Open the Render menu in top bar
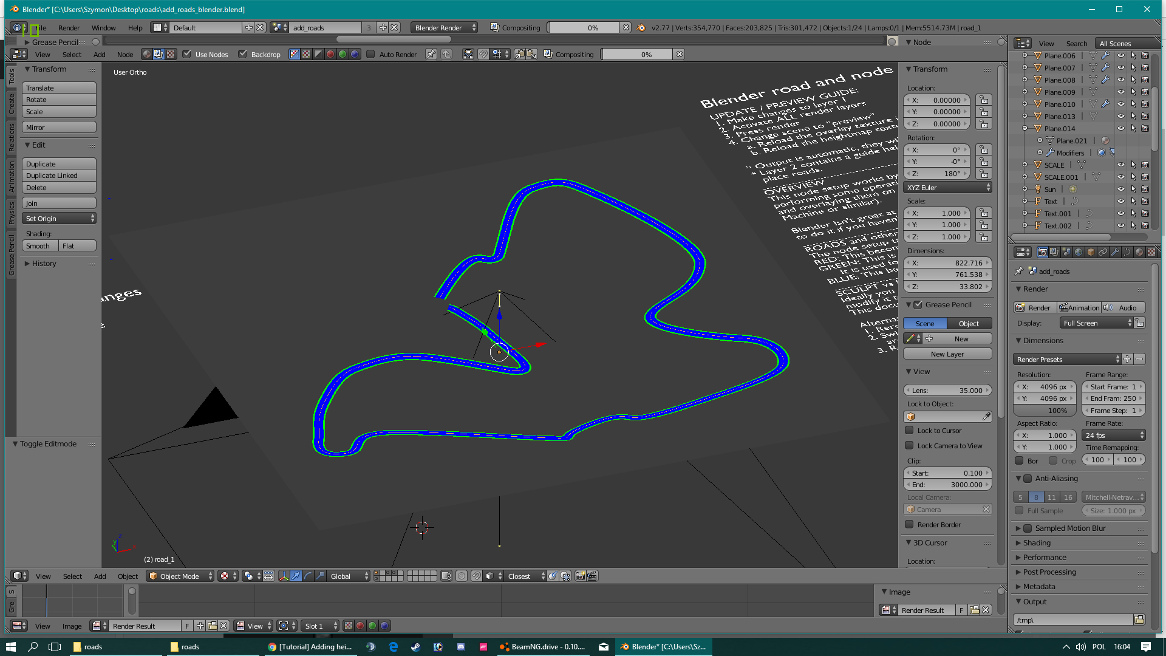Viewport: 1166px width, 656px height. point(69,27)
